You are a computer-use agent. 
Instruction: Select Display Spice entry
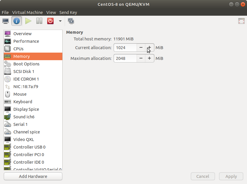[x=33, y=109]
